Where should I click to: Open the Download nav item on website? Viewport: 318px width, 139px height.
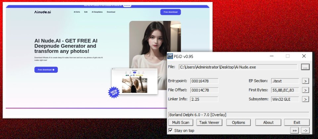(x=111, y=12)
